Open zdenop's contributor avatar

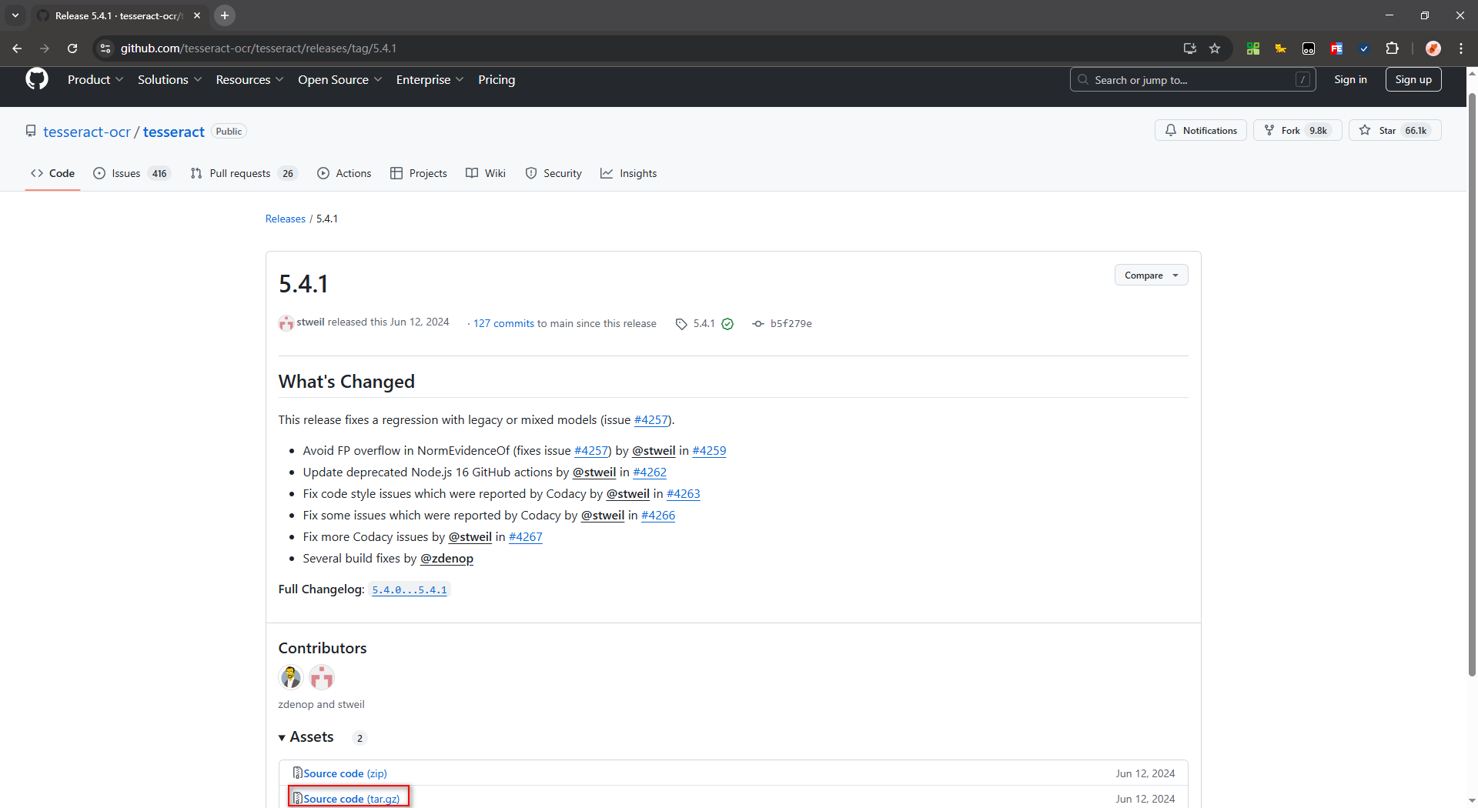[x=291, y=677]
